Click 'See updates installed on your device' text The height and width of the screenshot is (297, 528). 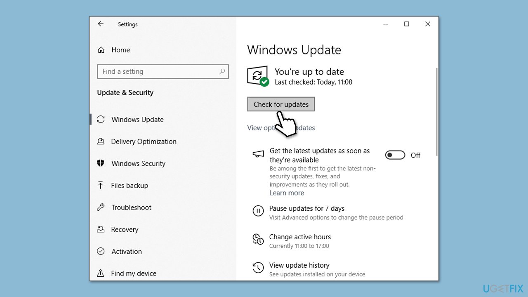tap(317, 274)
